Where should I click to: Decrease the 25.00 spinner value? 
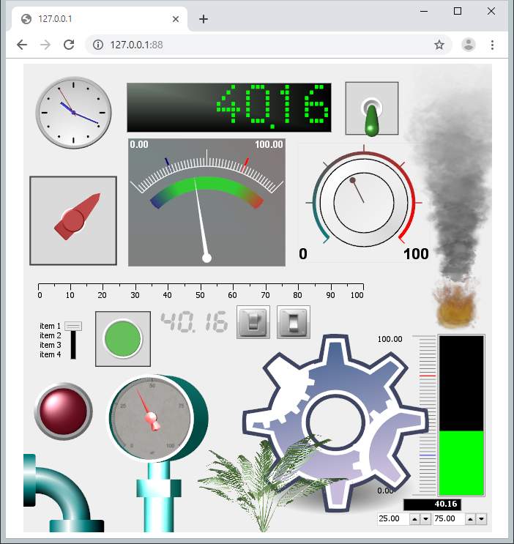[425, 519]
